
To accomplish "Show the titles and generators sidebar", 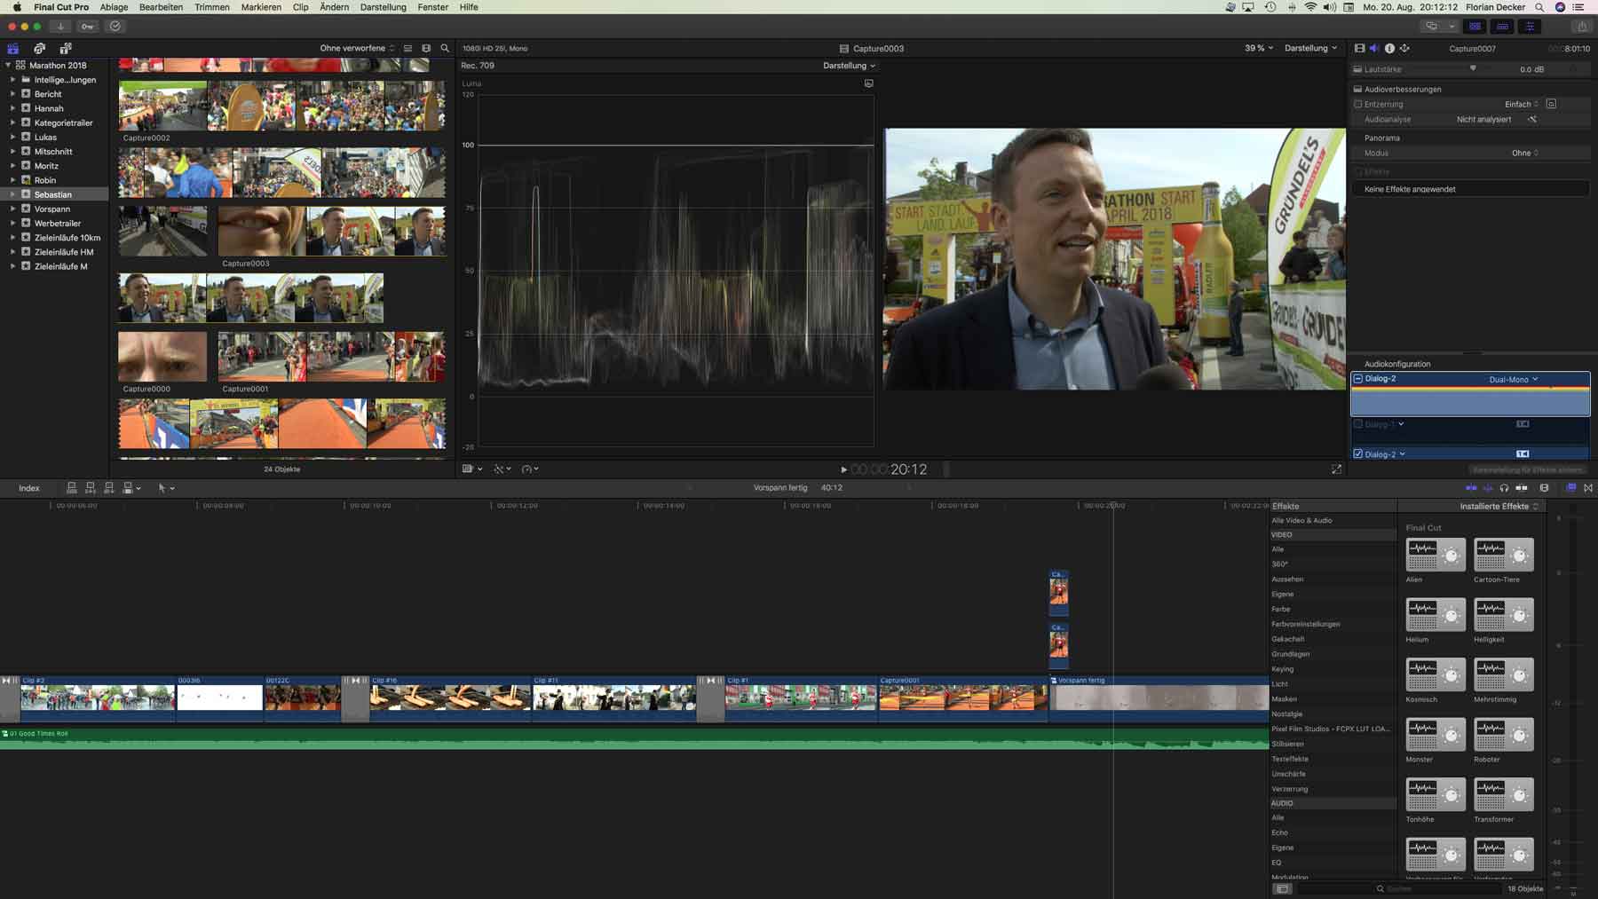I will pyautogui.click(x=65, y=48).
